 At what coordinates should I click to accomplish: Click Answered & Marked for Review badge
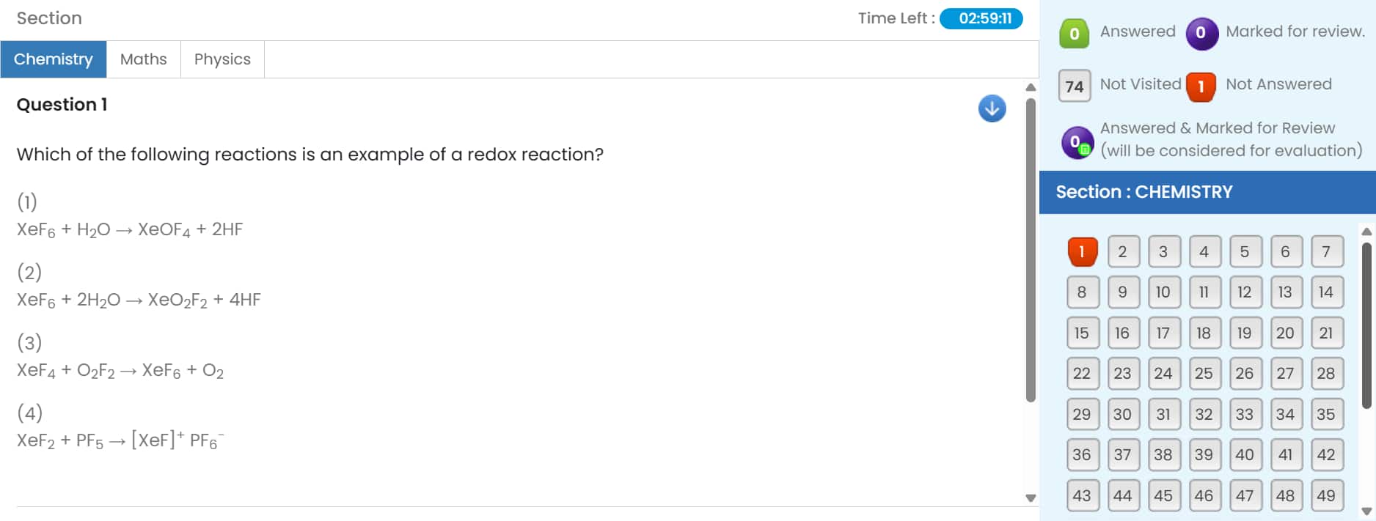tap(1076, 142)
